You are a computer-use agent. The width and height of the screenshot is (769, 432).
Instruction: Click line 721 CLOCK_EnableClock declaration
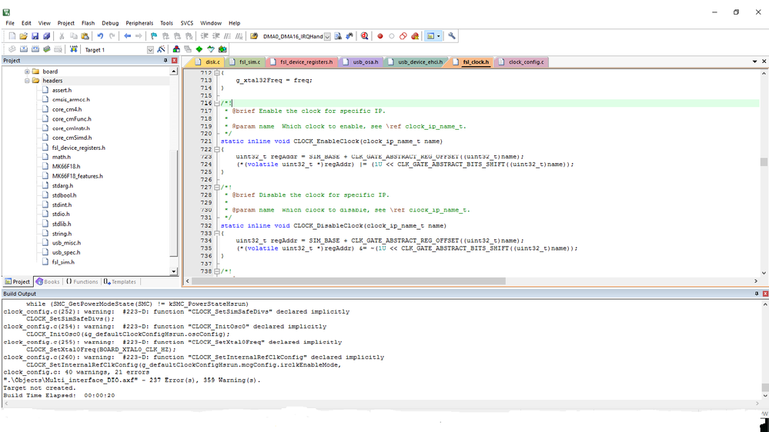332,141
